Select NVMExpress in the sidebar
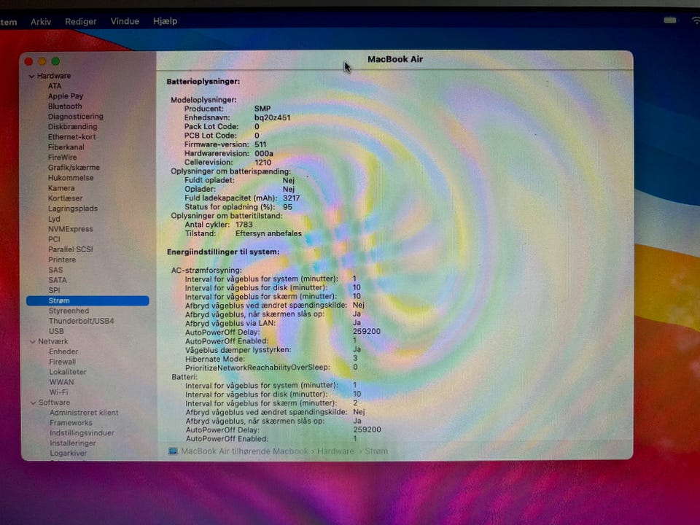 71,229
